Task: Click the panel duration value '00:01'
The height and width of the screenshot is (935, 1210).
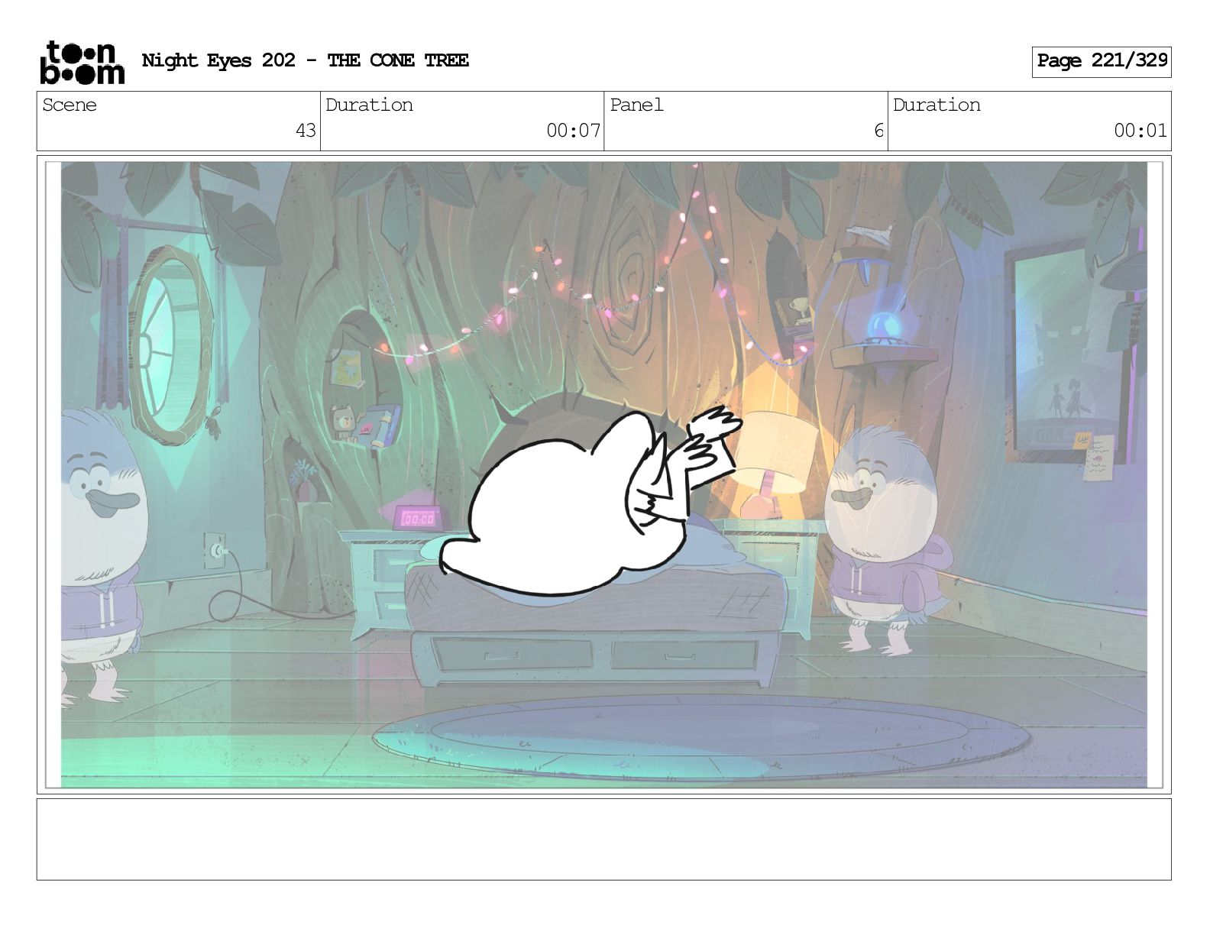Action: (x=1140, y=131)
